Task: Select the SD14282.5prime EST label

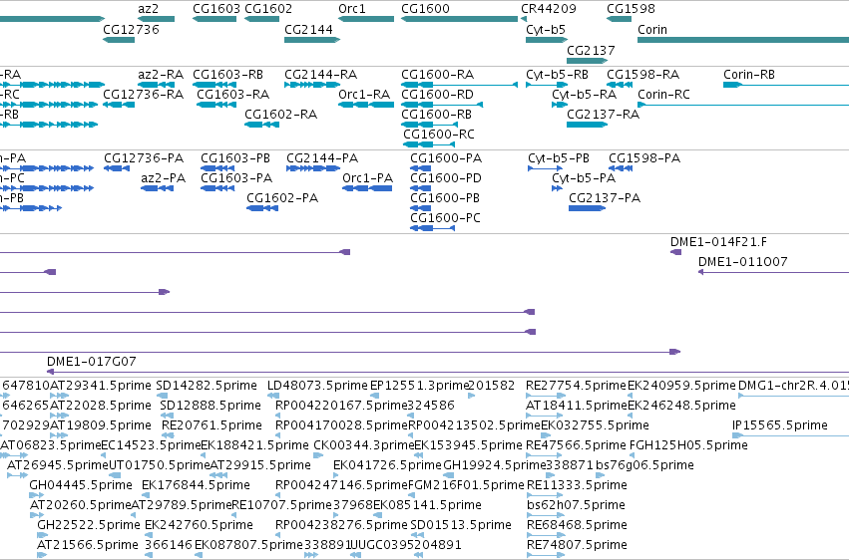Action: [207, 386]
